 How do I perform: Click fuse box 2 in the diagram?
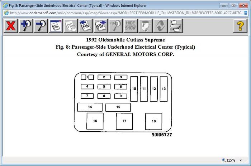coord(104,77)
